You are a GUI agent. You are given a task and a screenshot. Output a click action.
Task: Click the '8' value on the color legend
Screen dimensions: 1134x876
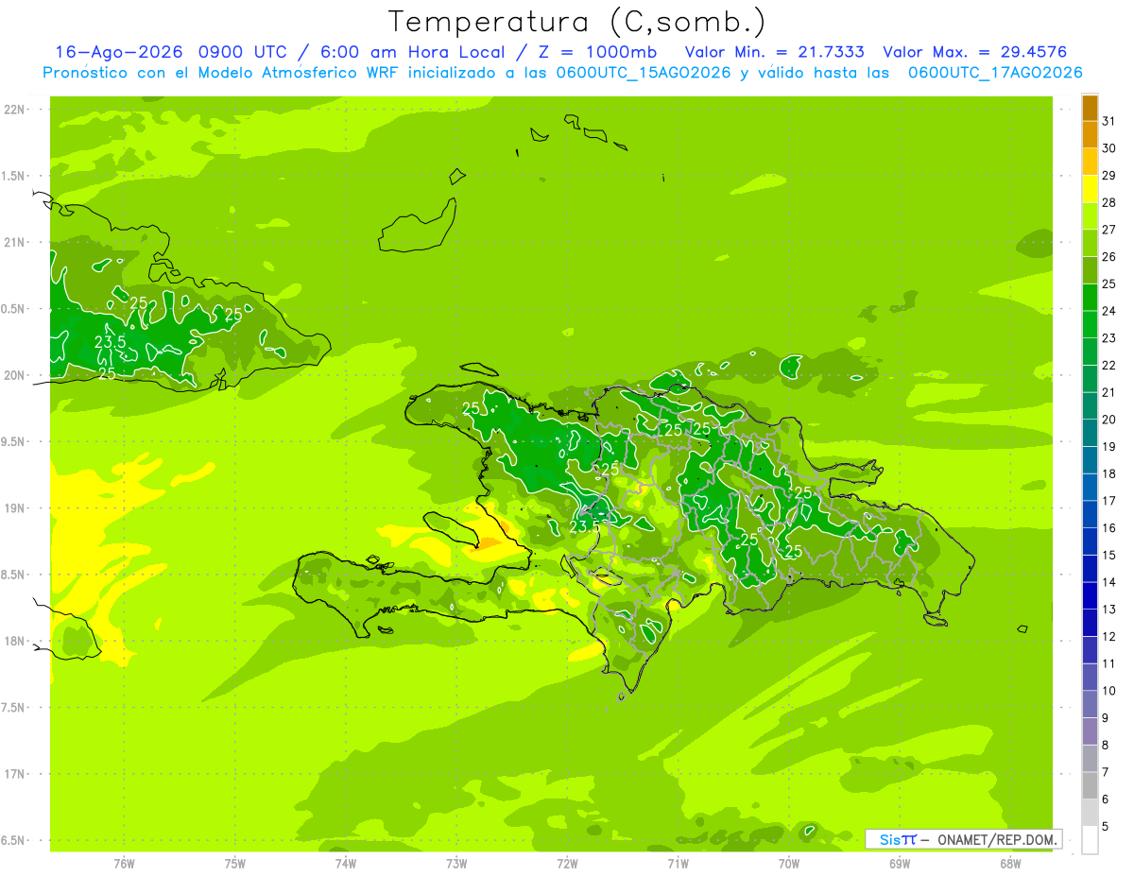click(x=1106, y=746)
